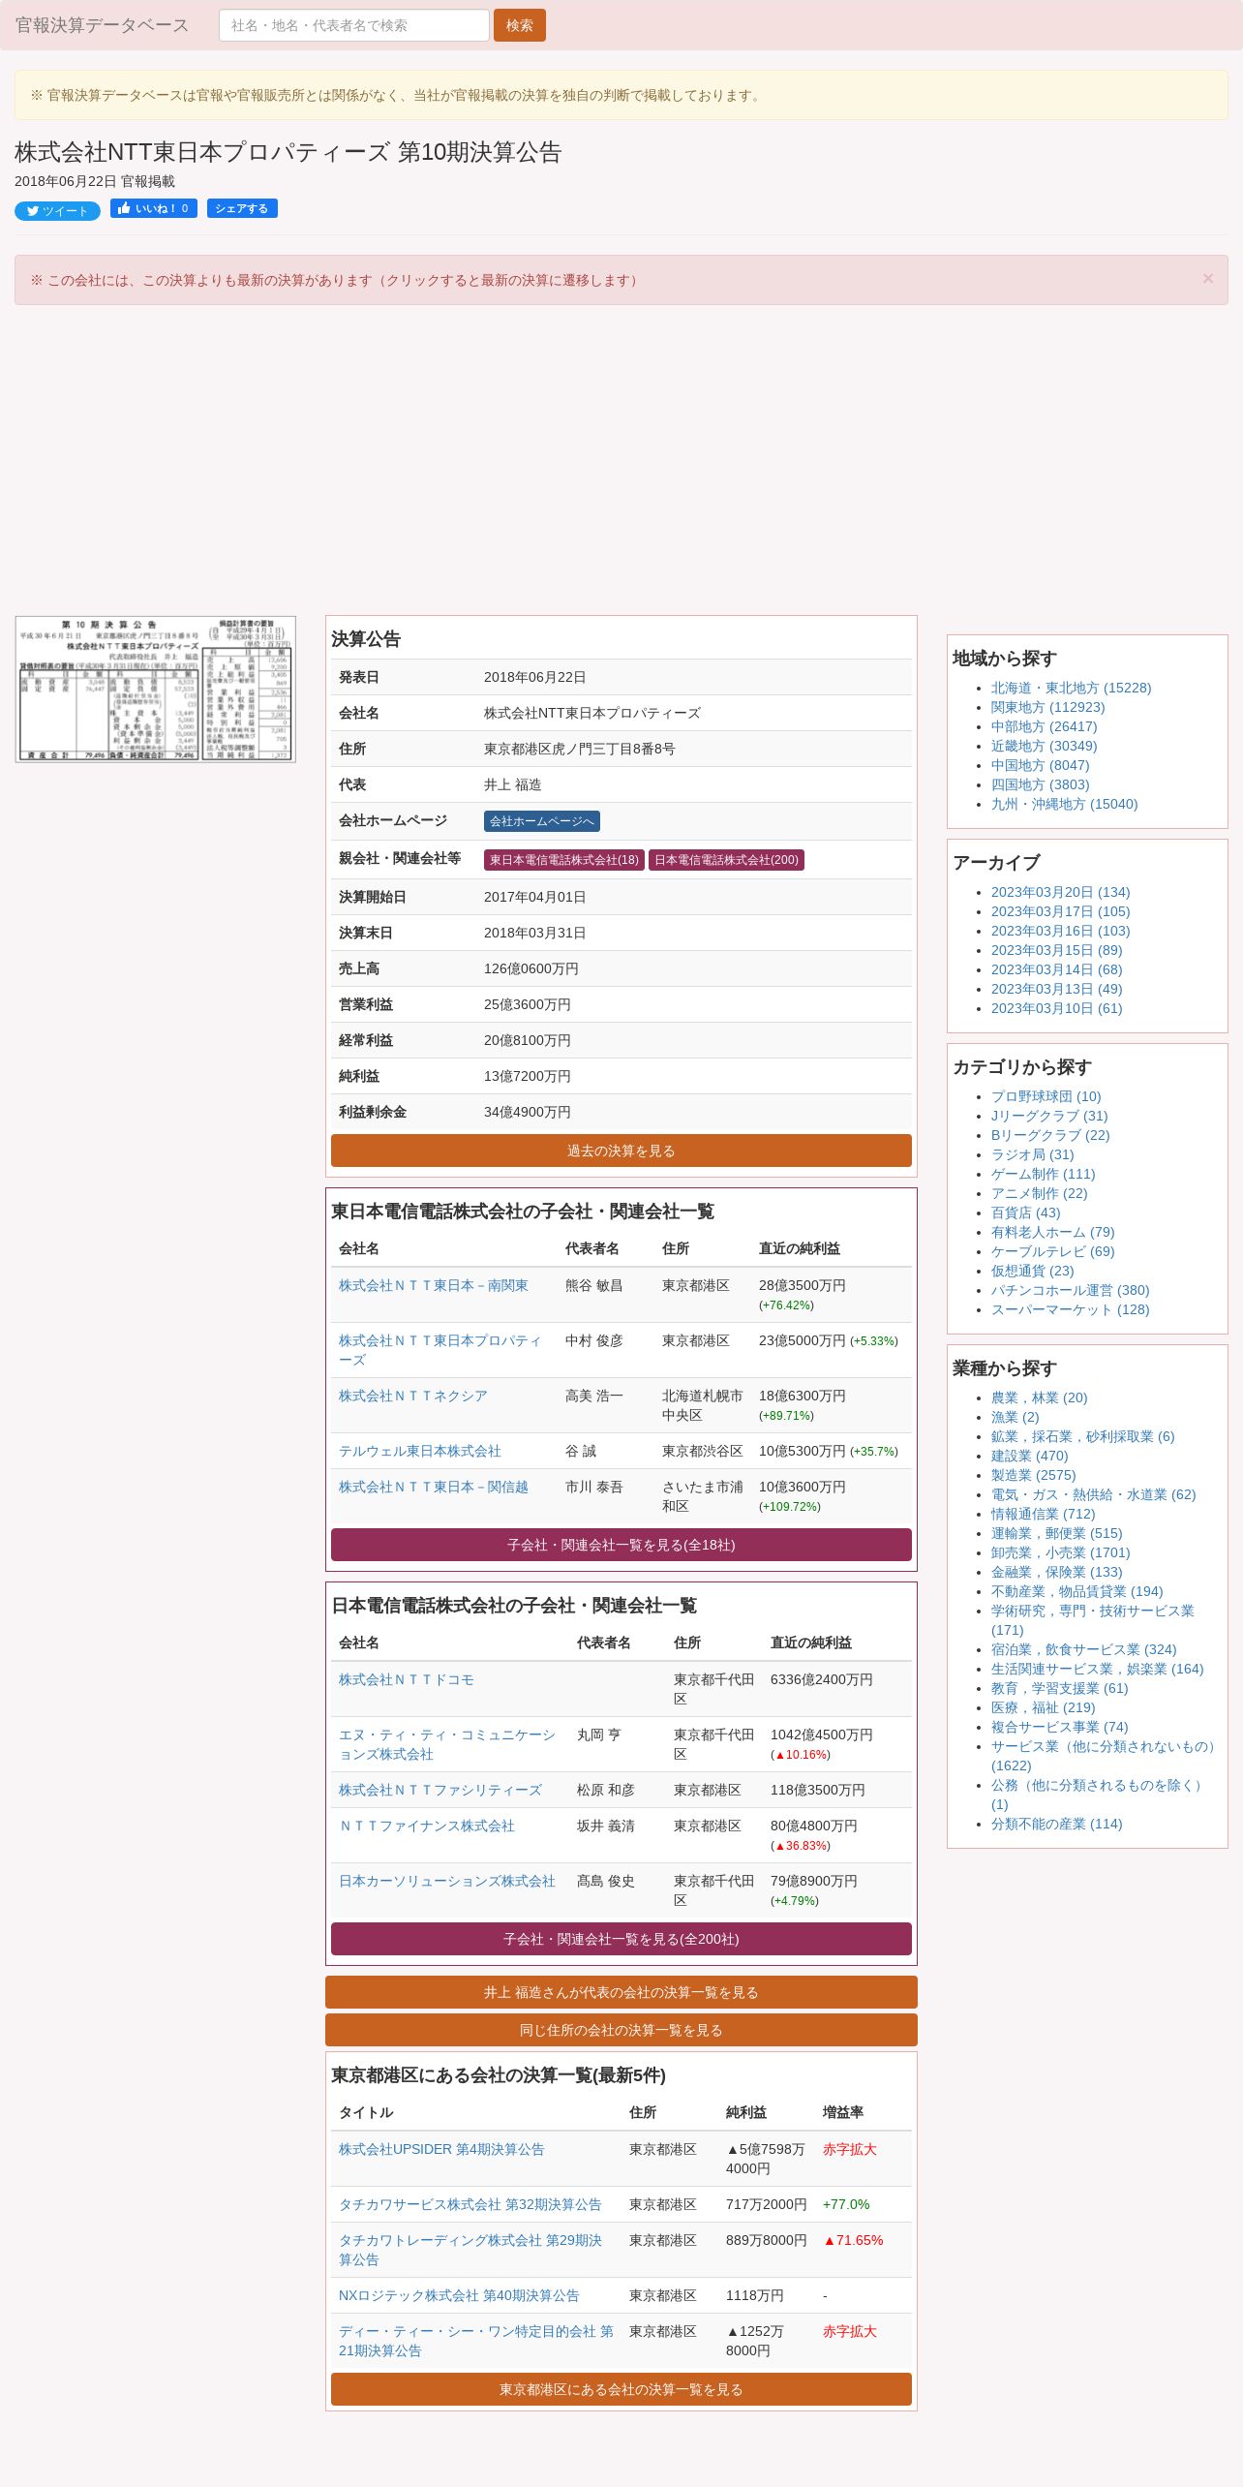This screenshot has height=2487, width=1243.
Task: Open 株式会社ＮＴＴネクシア link
Action: (413, 1396)
